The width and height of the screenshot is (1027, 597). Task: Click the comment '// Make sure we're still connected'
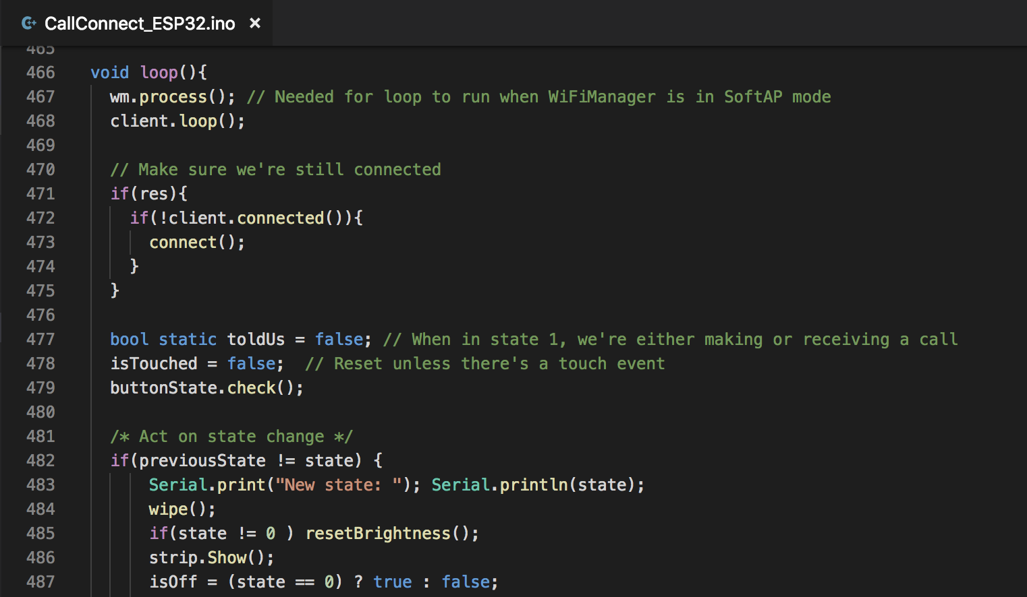click(x=275, y=170)
